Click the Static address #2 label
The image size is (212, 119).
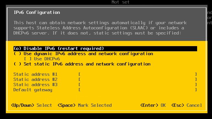tap(36, 79)
